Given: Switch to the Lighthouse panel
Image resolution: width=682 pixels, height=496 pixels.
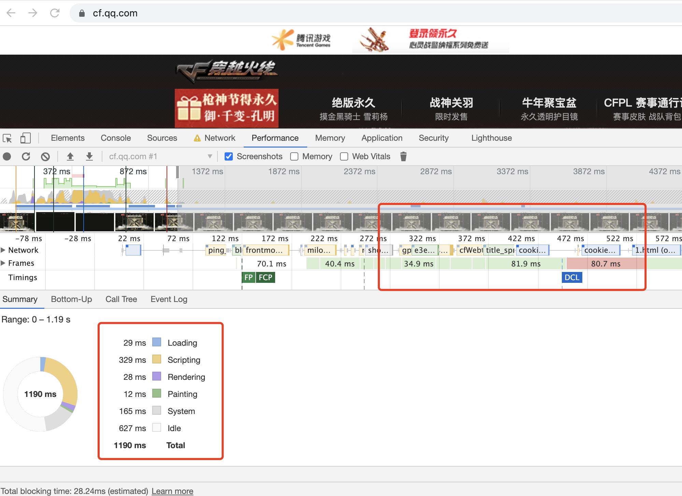Looking at the screenshot, I should coord(491,138).
